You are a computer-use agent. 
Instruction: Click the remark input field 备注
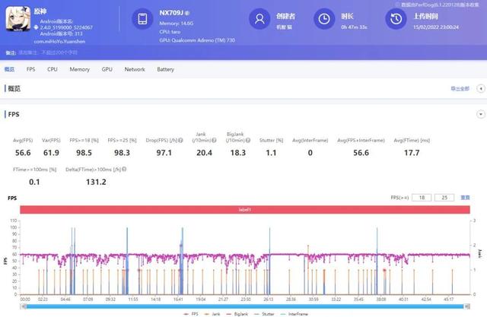tap(48, 52)
